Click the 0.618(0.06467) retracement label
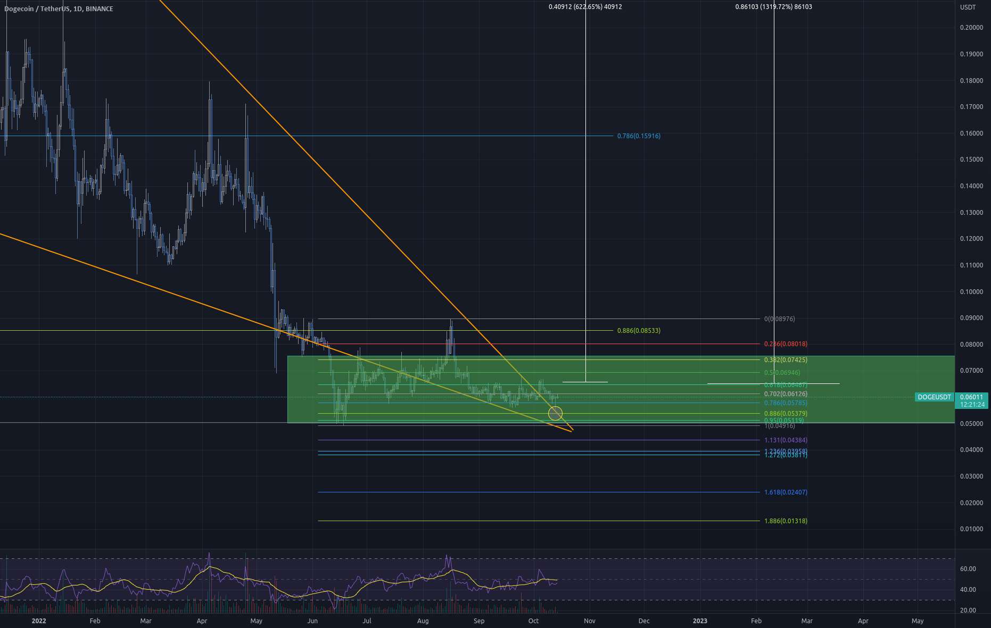991x628 pixels. 786,385
